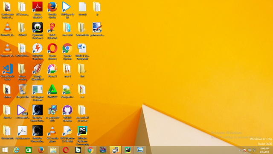Switch to PyCharm on the taskbar

coord(128,150)
